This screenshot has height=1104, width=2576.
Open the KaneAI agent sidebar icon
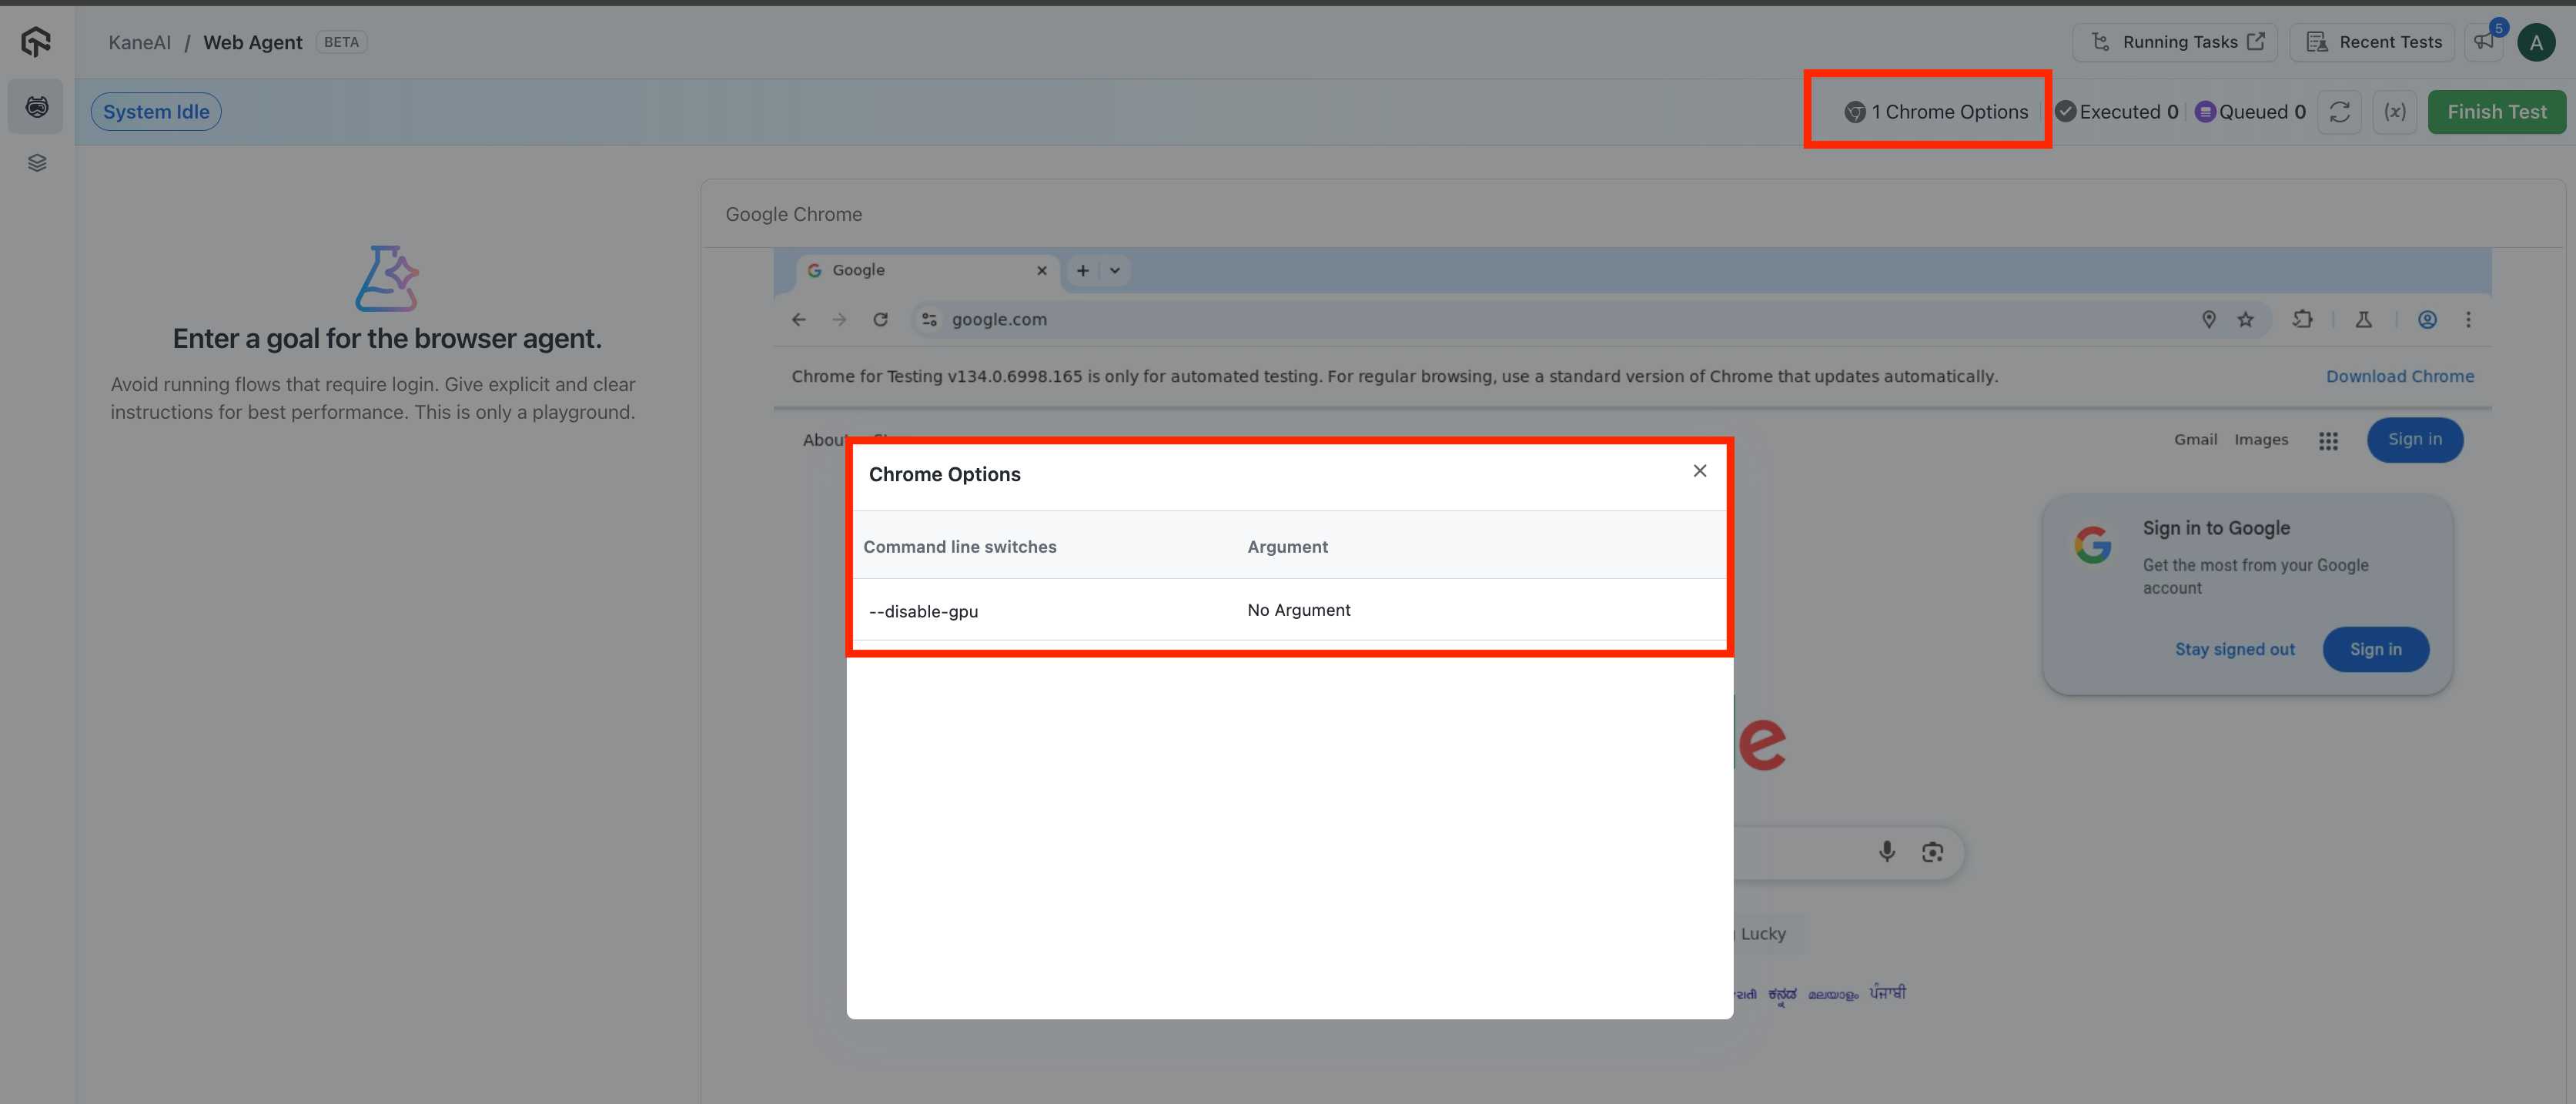coord(37,107)
